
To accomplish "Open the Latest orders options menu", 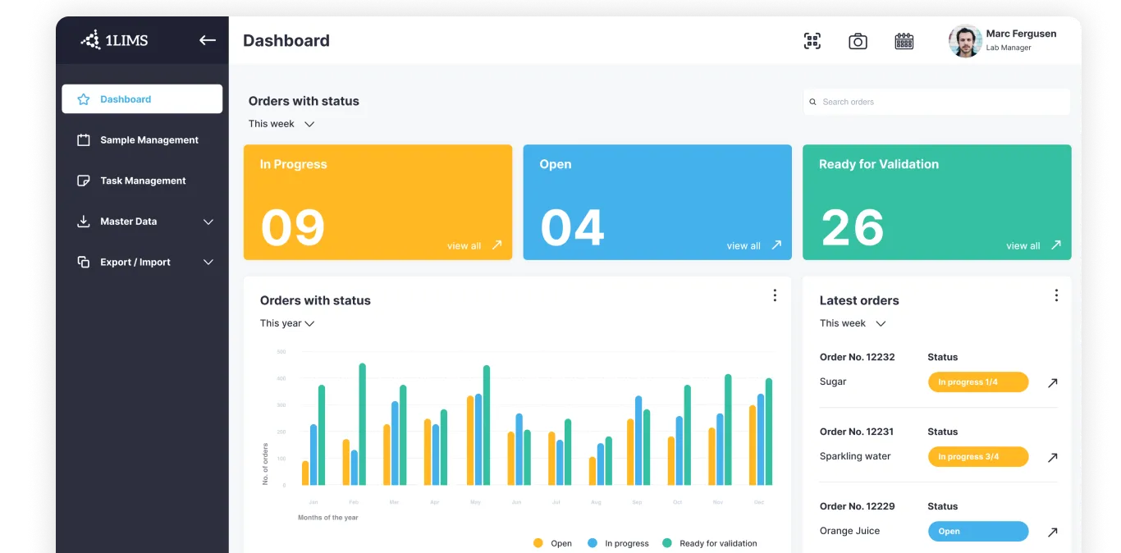I will tap(1056, 295).
